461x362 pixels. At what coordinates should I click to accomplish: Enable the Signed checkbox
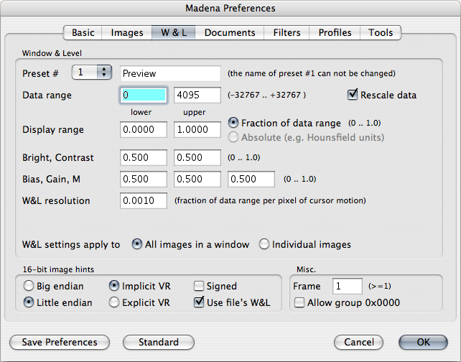pos(199,286)
